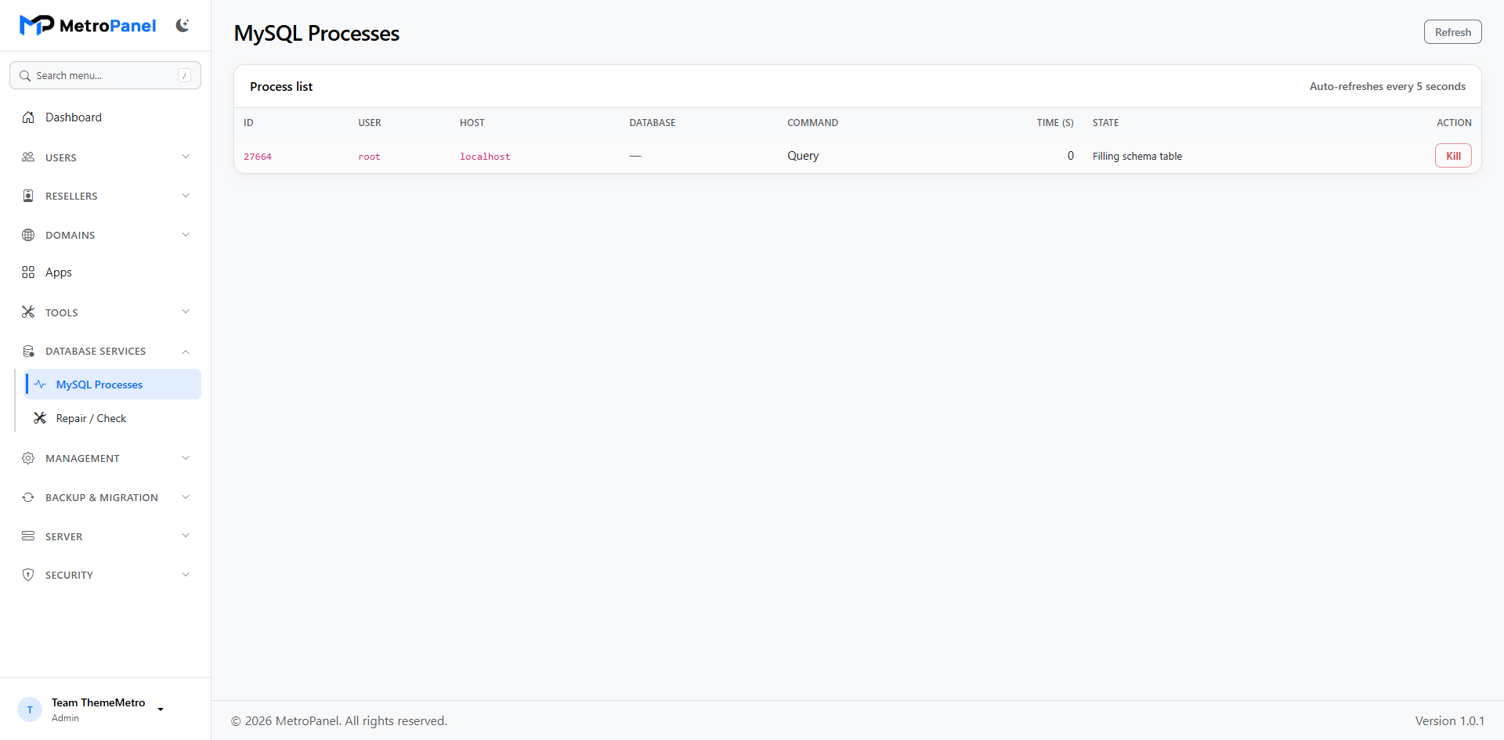This screenshot has width=1504, height=740.
Task: Expand the RESELLERS section chevron
Action: [x=186, y=196]
